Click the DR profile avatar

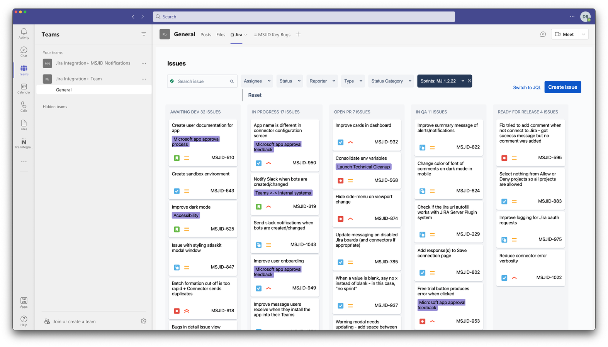[586, 17]
